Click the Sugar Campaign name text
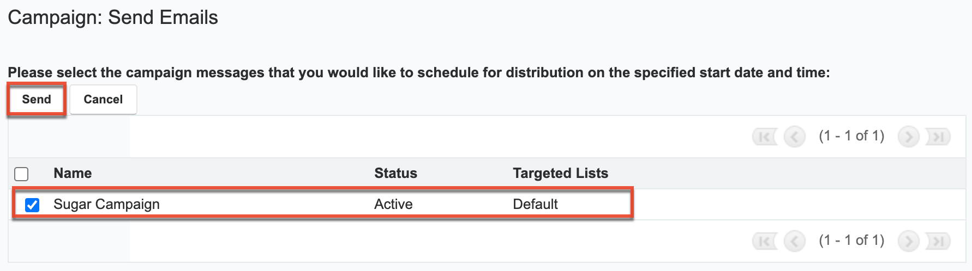The image size is (972, 271). pos(106,204)
